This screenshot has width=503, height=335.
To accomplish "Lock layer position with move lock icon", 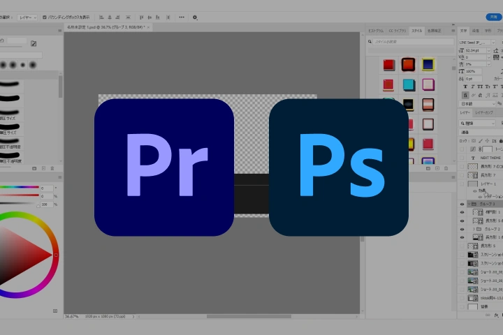I will 487,141.
